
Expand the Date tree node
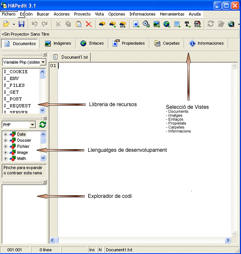pyautogui.click(x=5, y=134)
